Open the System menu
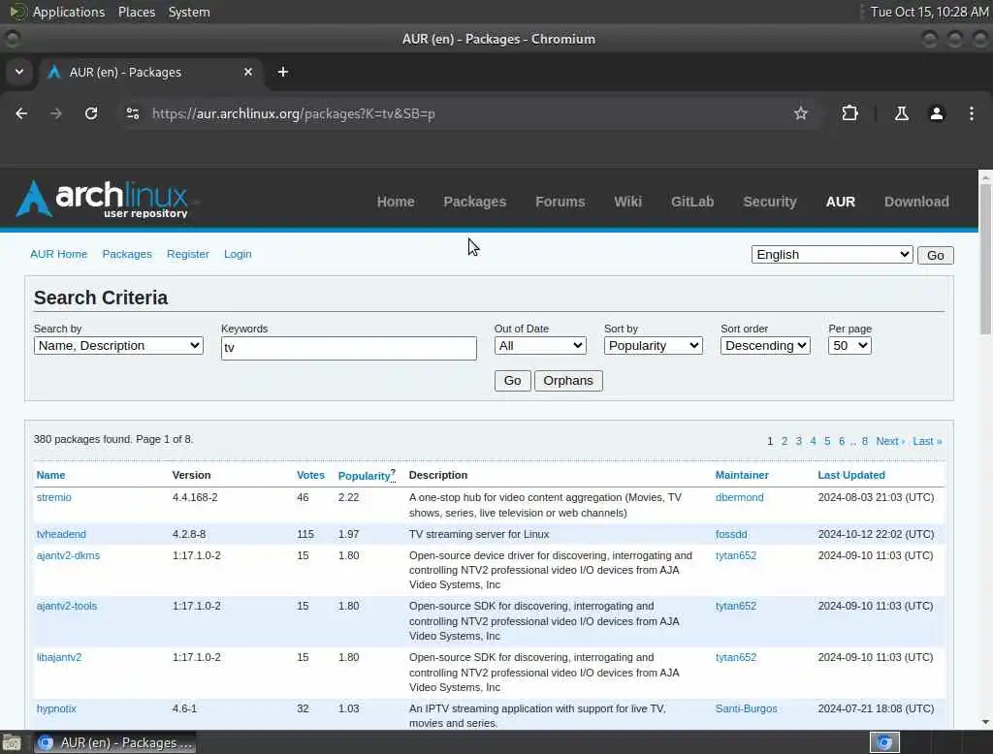 [x=189, y=12]
